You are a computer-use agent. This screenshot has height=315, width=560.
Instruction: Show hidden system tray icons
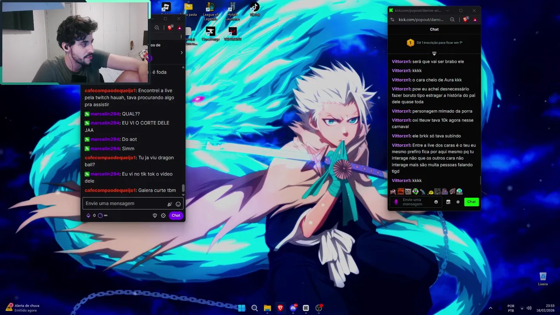coord(490,308)
